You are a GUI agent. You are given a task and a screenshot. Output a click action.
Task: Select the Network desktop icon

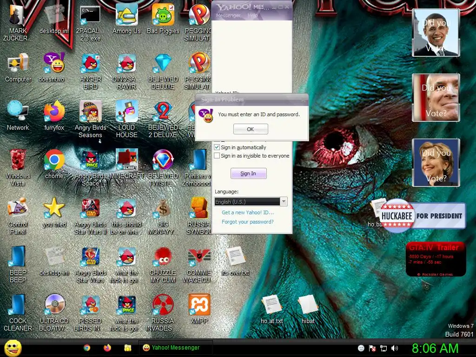pos(18,116)
